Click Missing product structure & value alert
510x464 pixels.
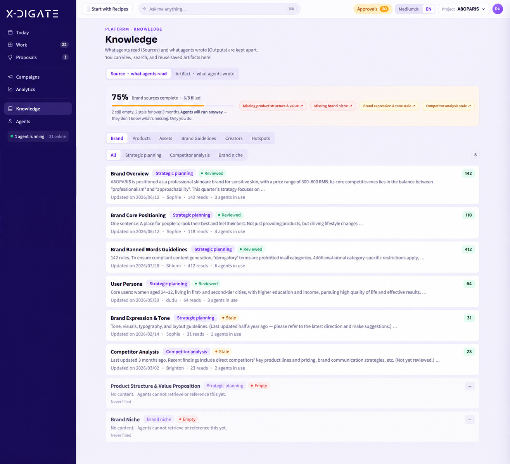(273, 106)
